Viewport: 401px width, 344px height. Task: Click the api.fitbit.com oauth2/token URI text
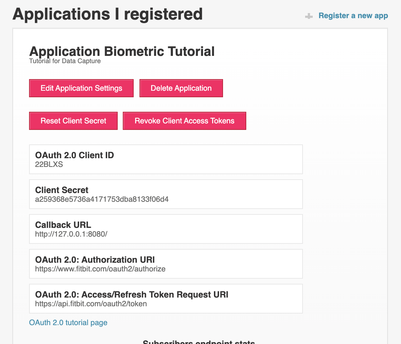coord(91,304)
